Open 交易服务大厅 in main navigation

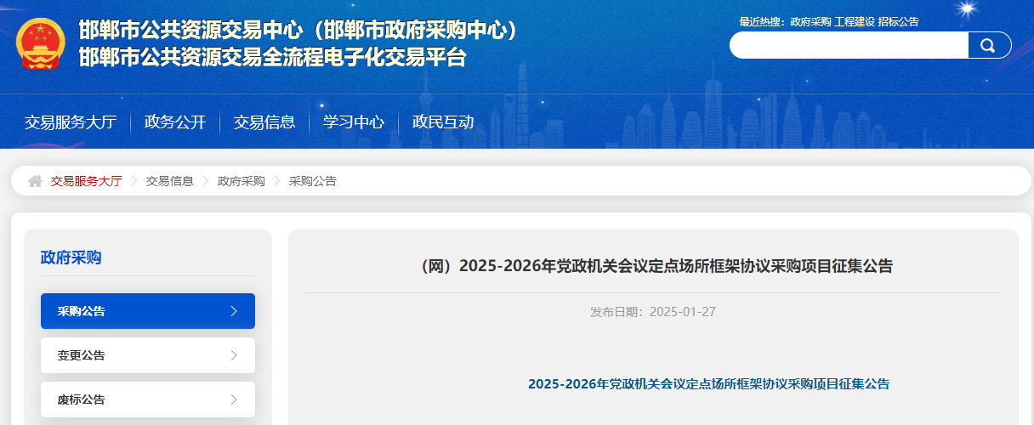pos(71,122)
